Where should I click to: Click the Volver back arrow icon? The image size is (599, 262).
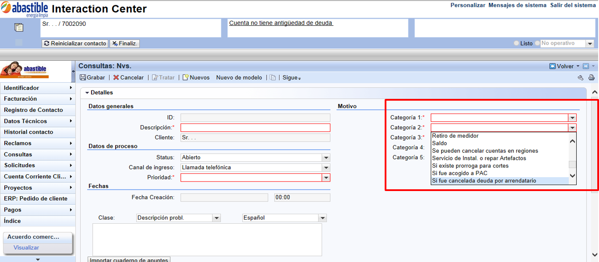click(x=552, y=66)
